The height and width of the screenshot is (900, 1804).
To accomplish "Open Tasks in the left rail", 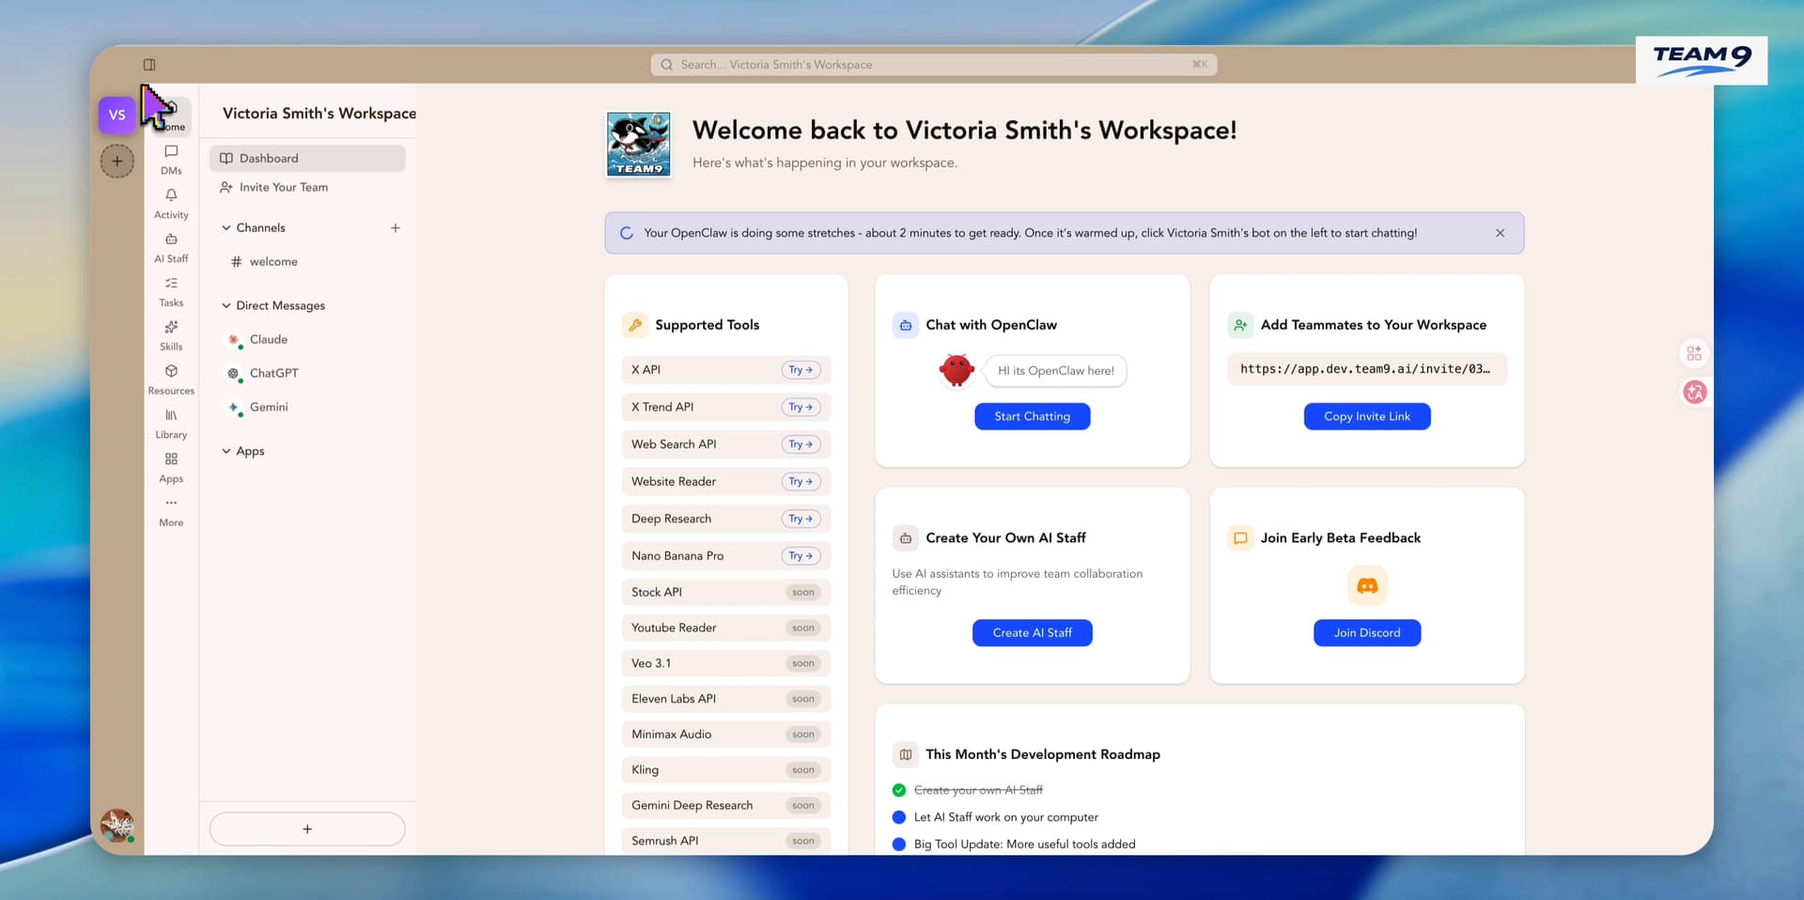I will tap(171, 292).
